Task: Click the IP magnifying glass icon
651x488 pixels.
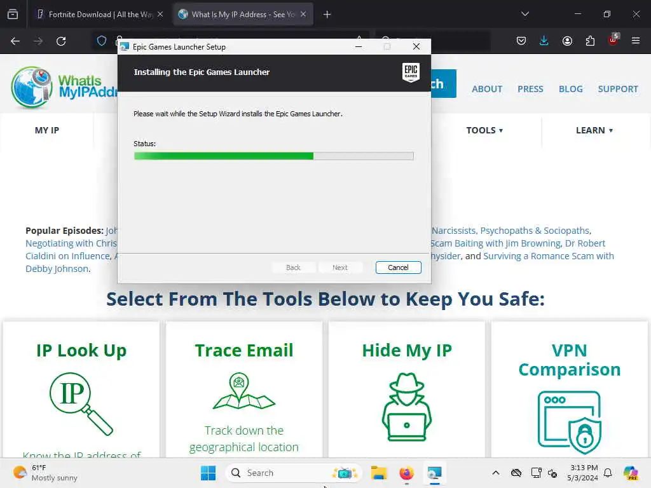Action: (81, 403)
